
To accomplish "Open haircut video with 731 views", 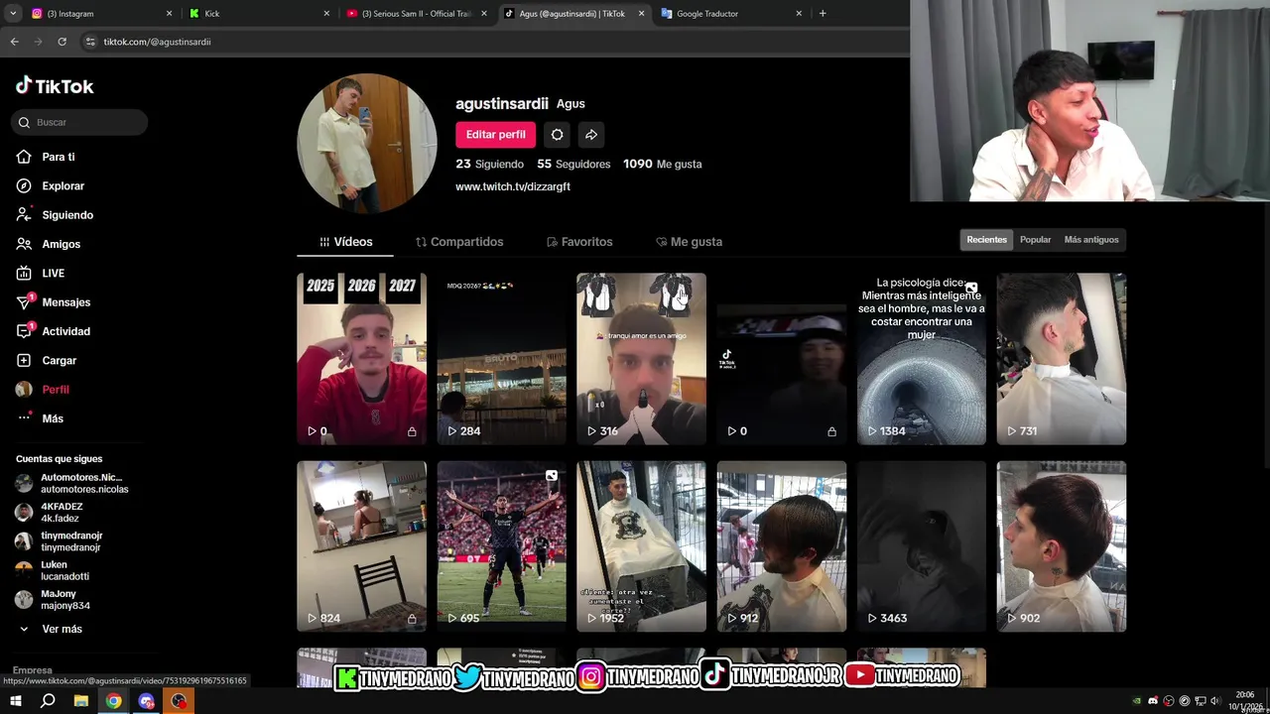I will pos(1062,359).
